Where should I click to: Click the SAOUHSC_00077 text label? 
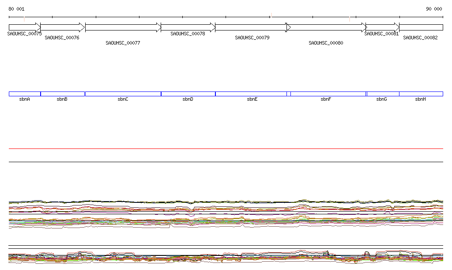[123, 43]
